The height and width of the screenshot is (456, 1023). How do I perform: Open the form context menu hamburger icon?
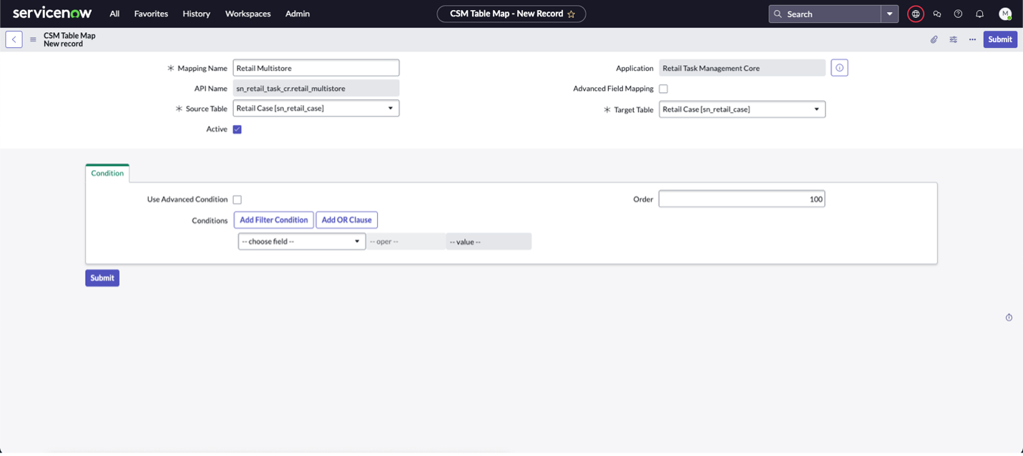click(x=33, y=39)
